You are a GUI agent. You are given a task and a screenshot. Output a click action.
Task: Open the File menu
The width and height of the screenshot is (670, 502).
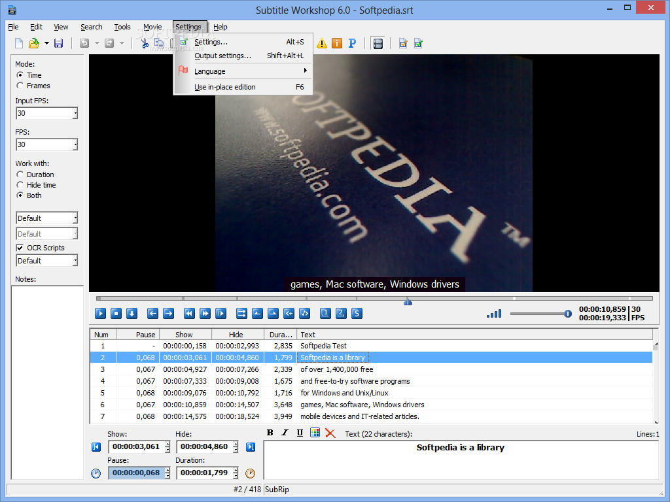[x=13, y=27]
